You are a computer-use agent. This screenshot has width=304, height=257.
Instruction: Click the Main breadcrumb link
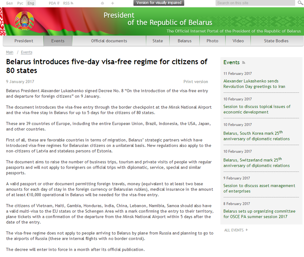pos(10,52)
